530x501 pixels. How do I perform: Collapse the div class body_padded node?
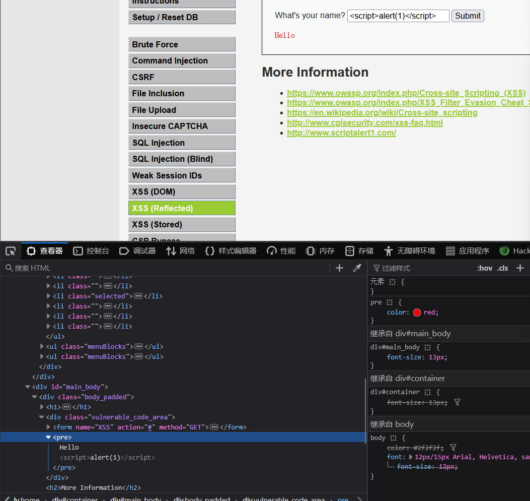click(x=34, y=397)
